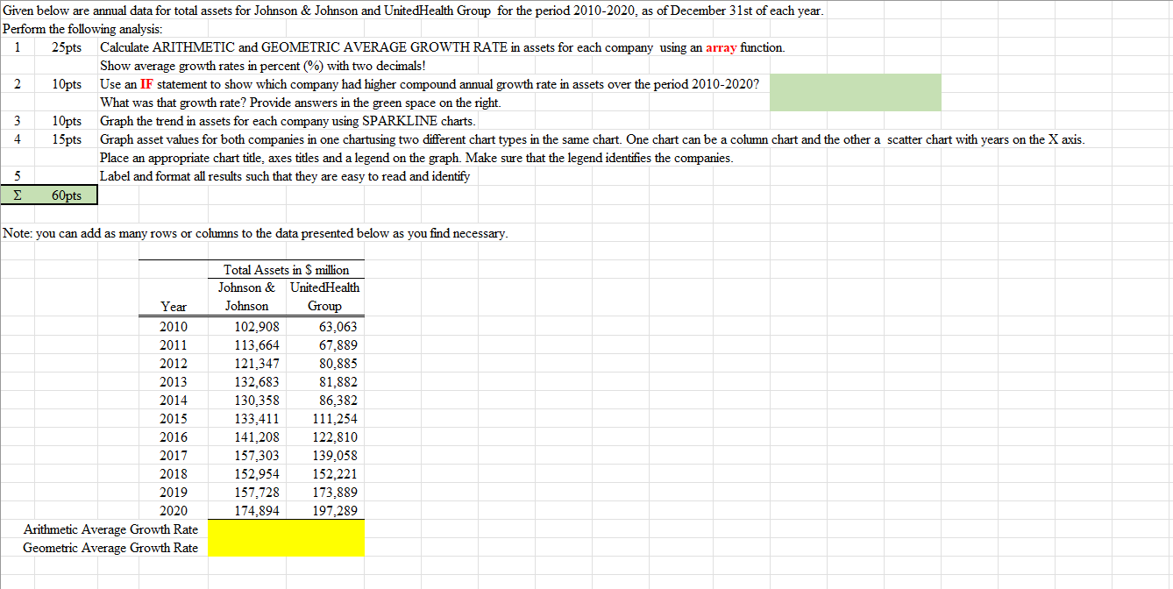Select the 2020 year cell at table bottom
This screenshot has height=589, width=1173.
173,510
